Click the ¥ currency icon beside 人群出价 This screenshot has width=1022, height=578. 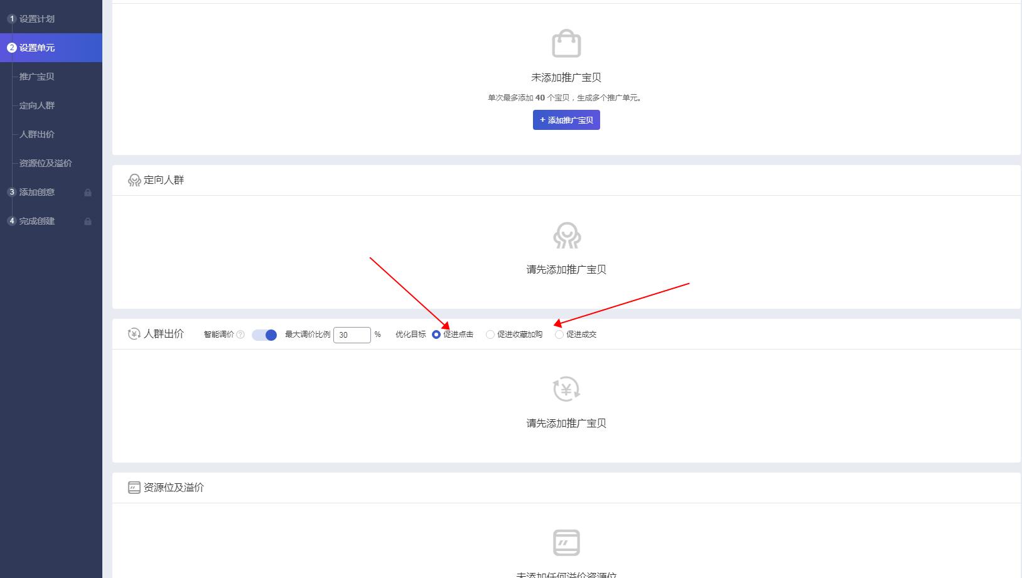(x=134, y=334)
